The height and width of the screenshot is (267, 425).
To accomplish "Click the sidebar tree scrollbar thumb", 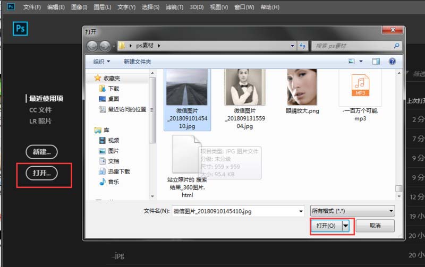I will (x=152, y=110).
